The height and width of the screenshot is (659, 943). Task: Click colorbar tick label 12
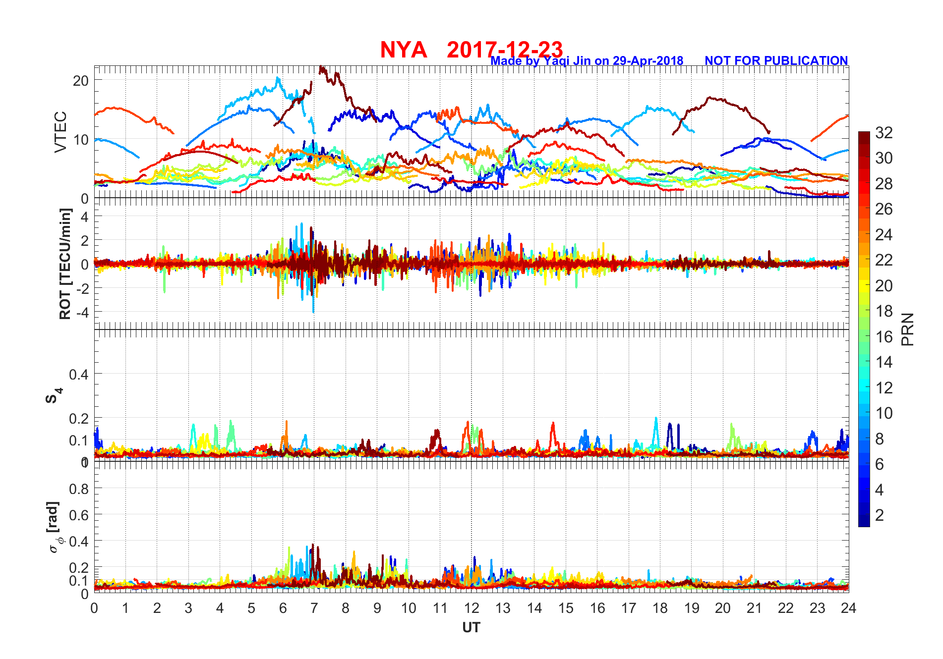click(884, 387)
